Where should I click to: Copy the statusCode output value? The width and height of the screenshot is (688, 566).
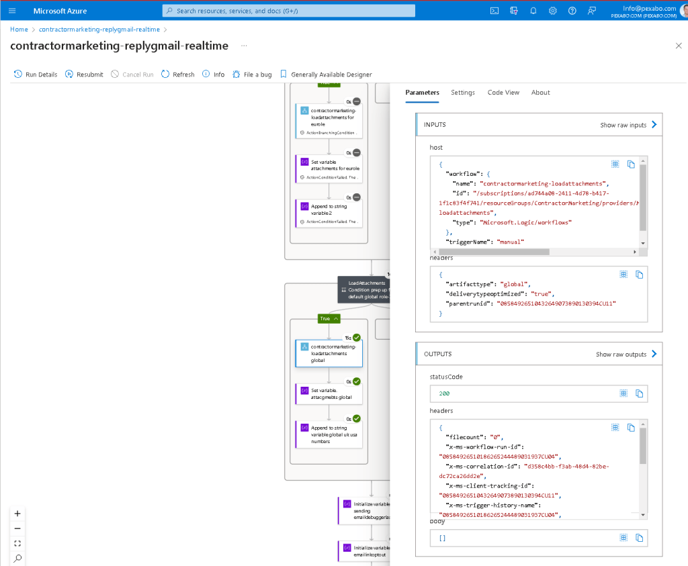[640, 393]
